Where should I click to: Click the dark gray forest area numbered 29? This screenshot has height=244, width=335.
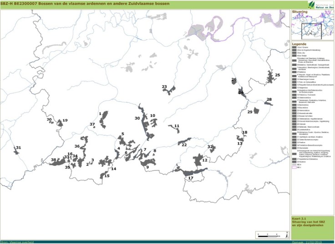[x=256, y=111]
